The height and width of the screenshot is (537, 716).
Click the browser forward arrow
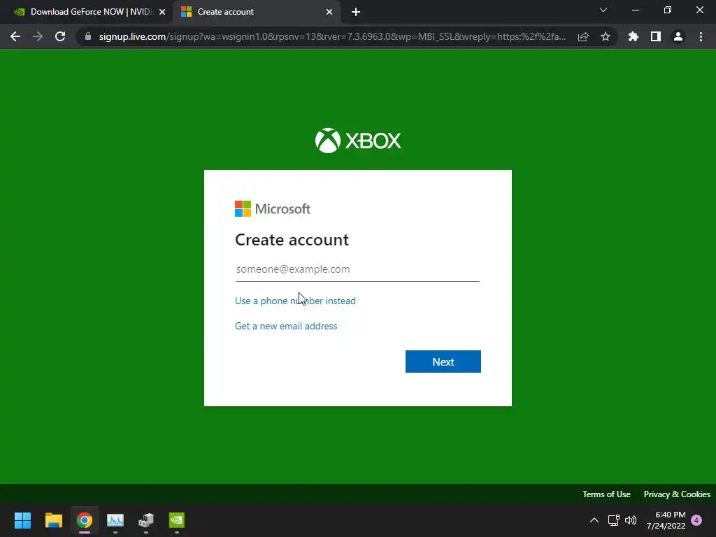(x=38, y=36)
